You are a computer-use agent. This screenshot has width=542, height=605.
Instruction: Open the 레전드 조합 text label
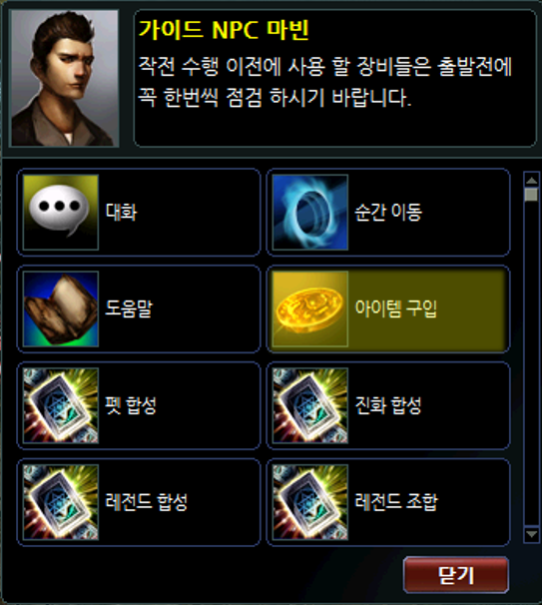(396, 501)
